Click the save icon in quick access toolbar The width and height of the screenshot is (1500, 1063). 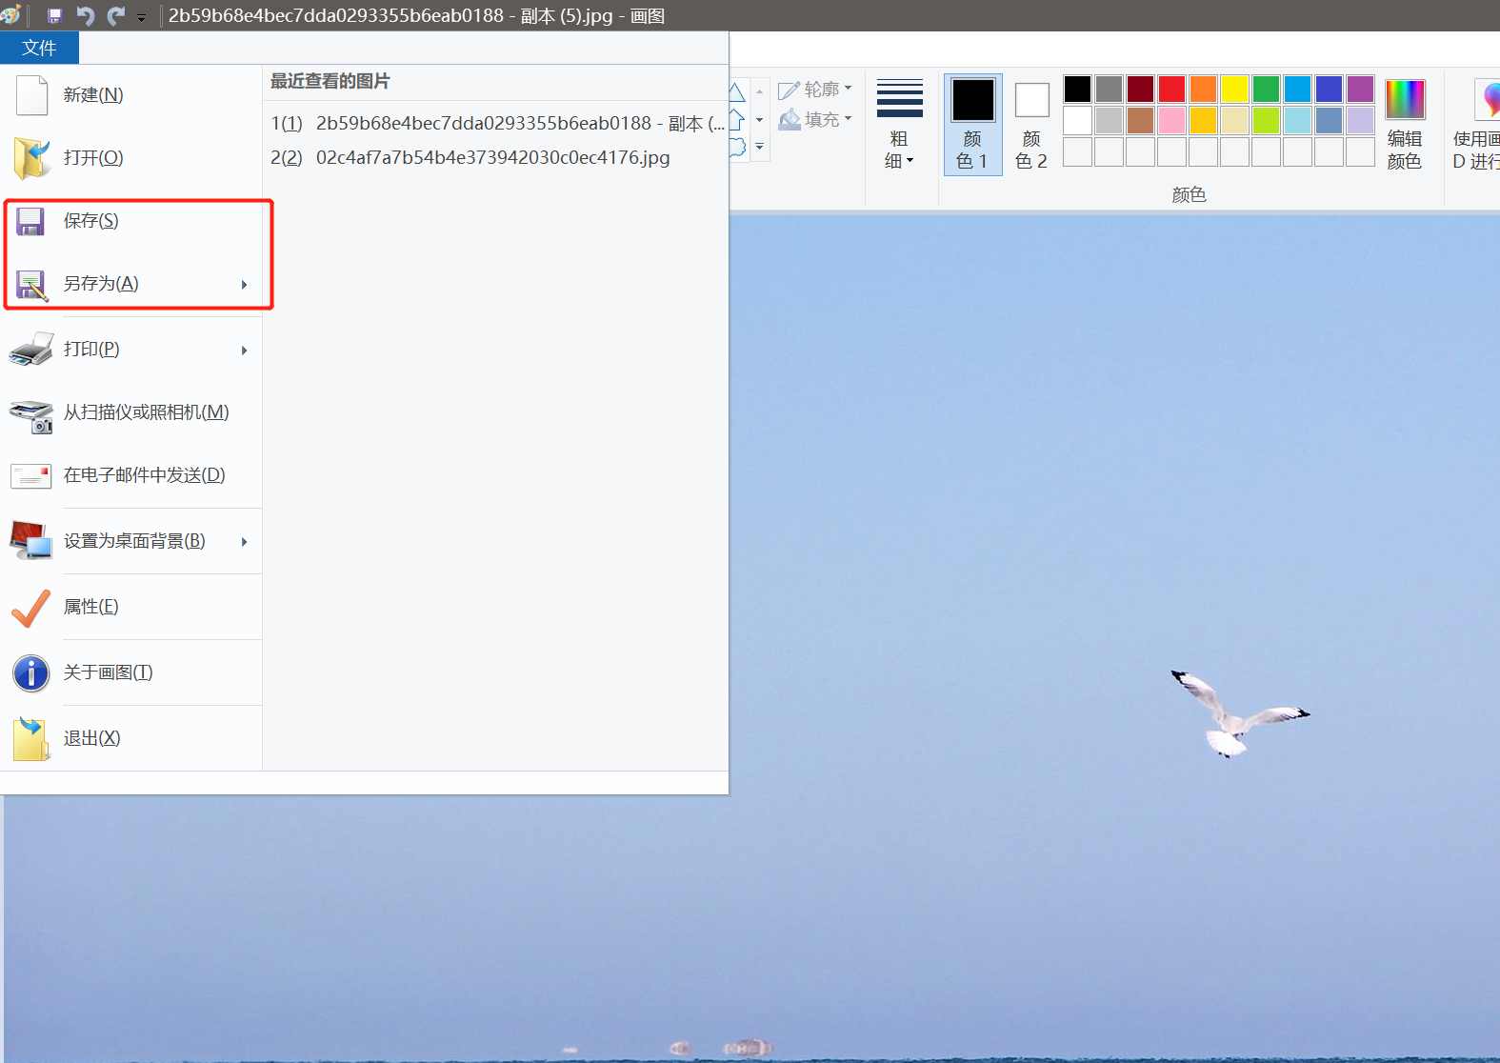pyautogui.click(x=54, y=16)
